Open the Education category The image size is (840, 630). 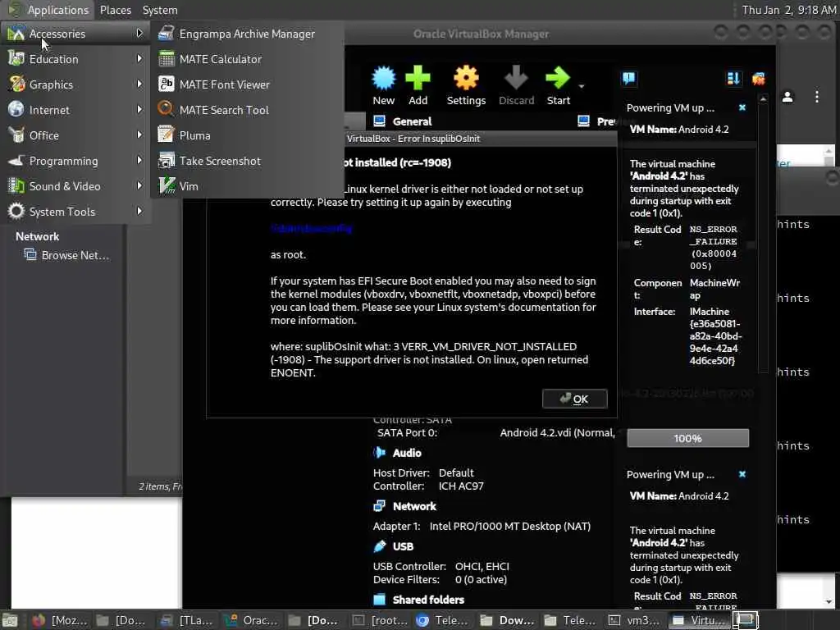[75, 59]
